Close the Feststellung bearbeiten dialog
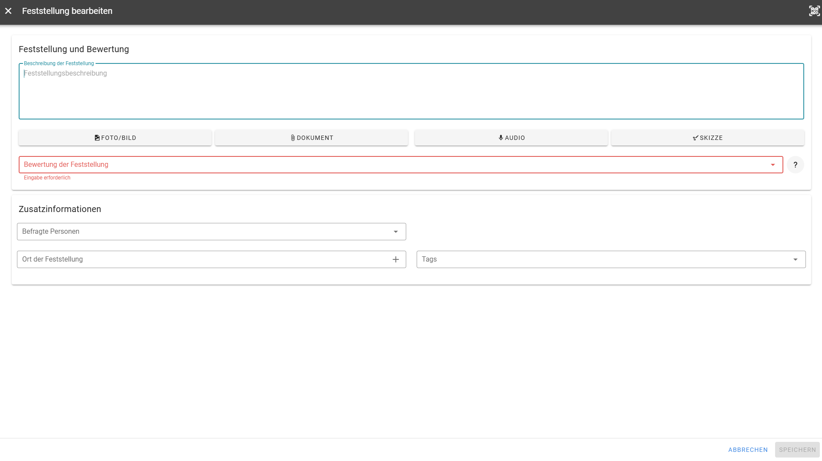822x461 pixels. click(8, 11)
